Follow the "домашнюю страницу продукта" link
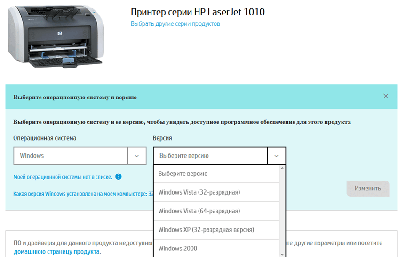The width and height of the screenshot is (398, 257). click(x=56, y=252)
